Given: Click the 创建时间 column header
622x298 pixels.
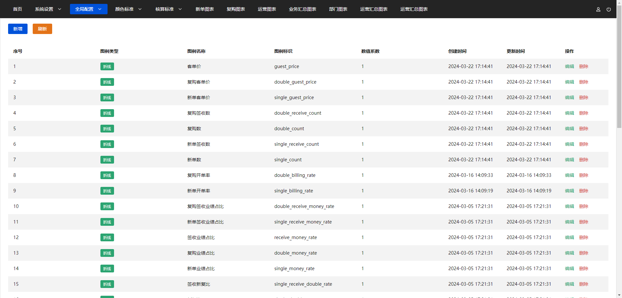Looking at the screenshot, I should 457,51.
